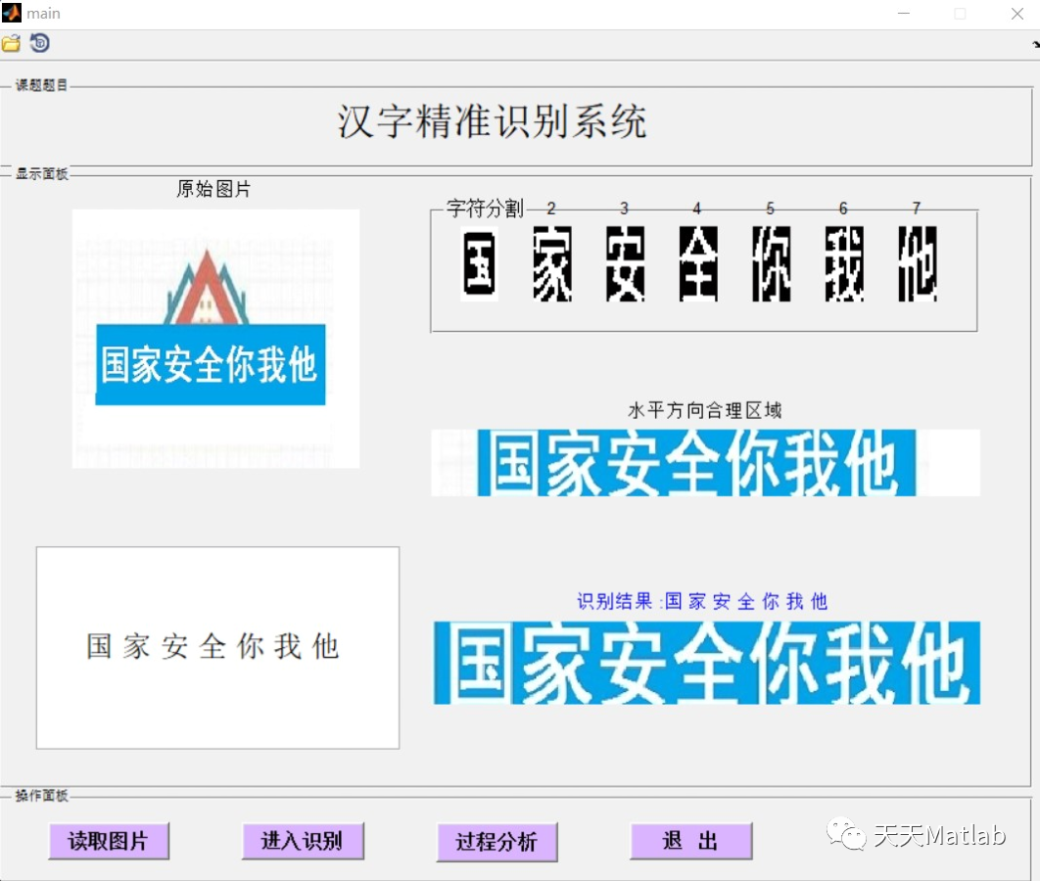Click segmented character 国 thumbnail

(479, 263)
